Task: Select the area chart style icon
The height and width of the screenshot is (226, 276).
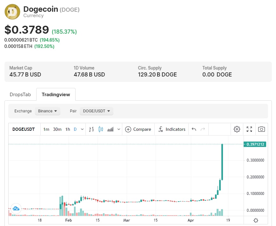Action: pos(110,129)
